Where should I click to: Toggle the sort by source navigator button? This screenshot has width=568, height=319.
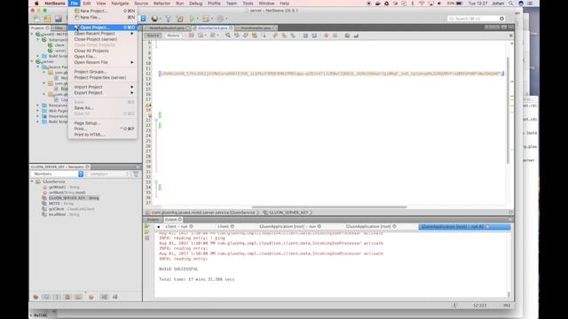[114, 297]
